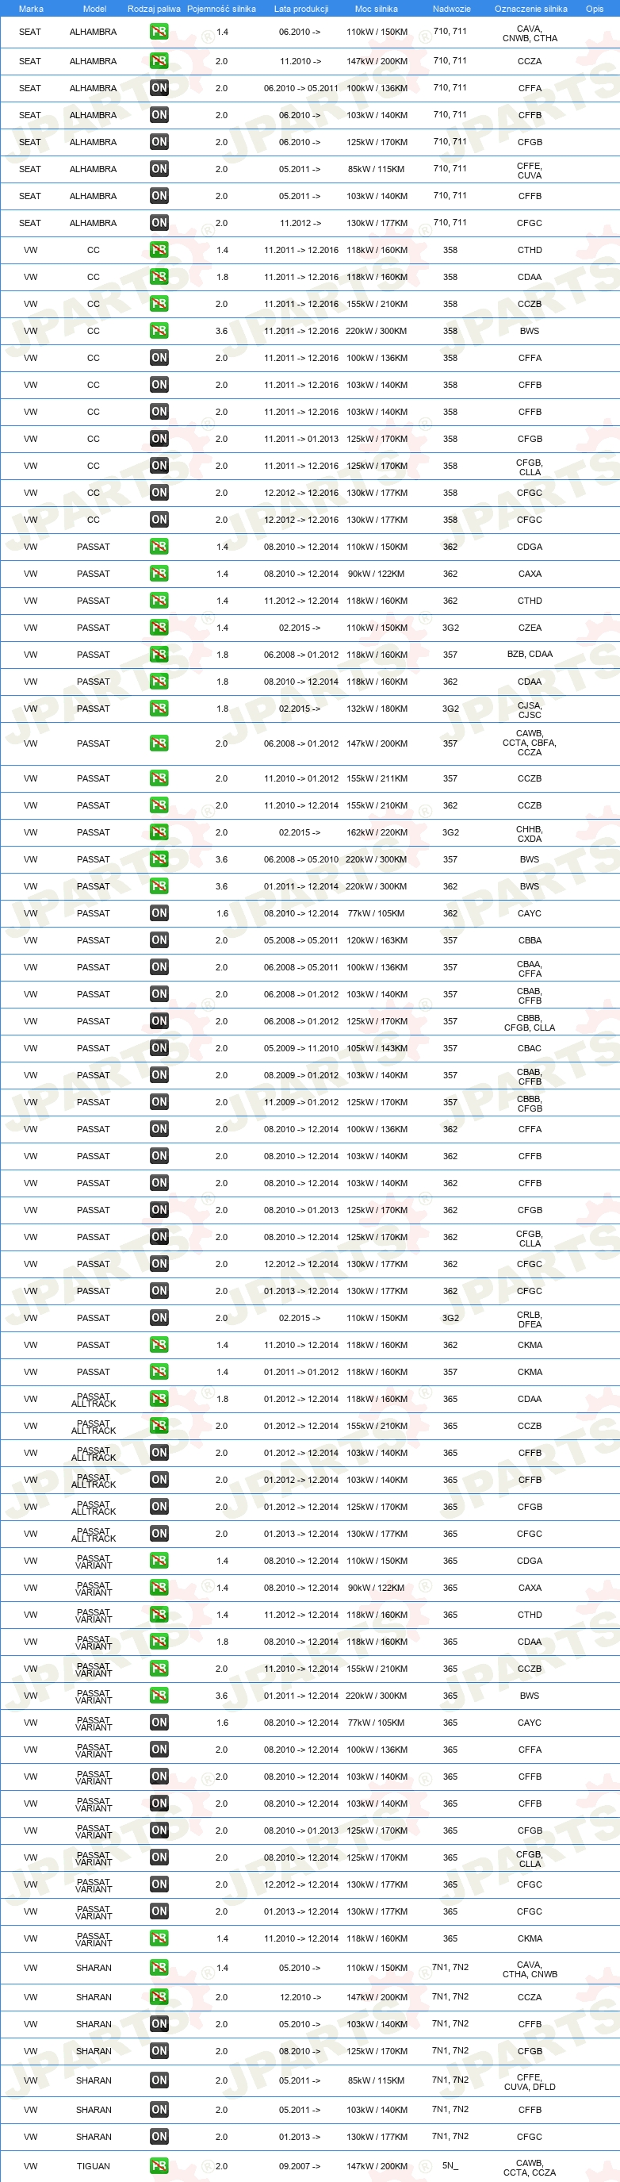Click petrol icon in PASSAT CHHB, CXDA row
This screenshot has width=620, height=2182.
159,832
